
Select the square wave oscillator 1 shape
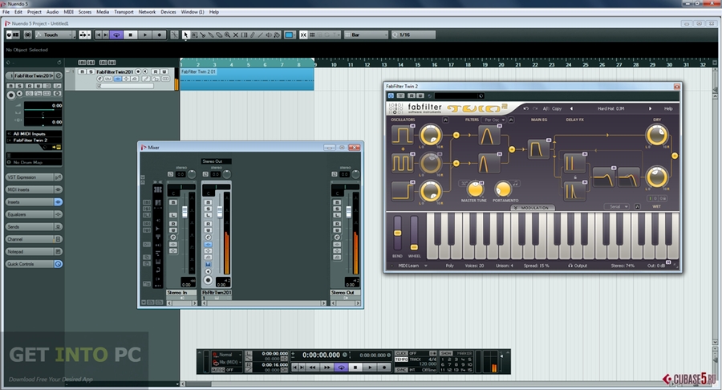(403, 136)
